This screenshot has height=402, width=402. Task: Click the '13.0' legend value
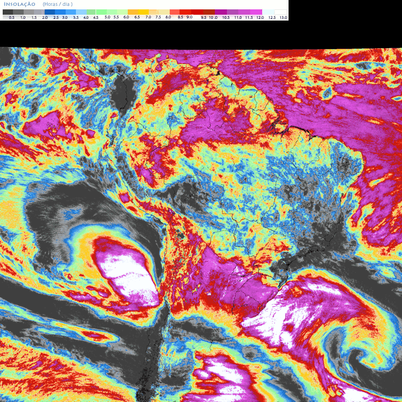[283, 17]
